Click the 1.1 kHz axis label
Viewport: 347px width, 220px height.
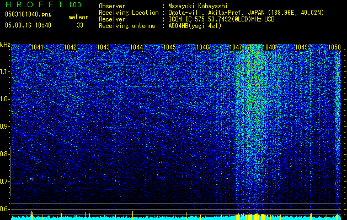tap(4, 71)
